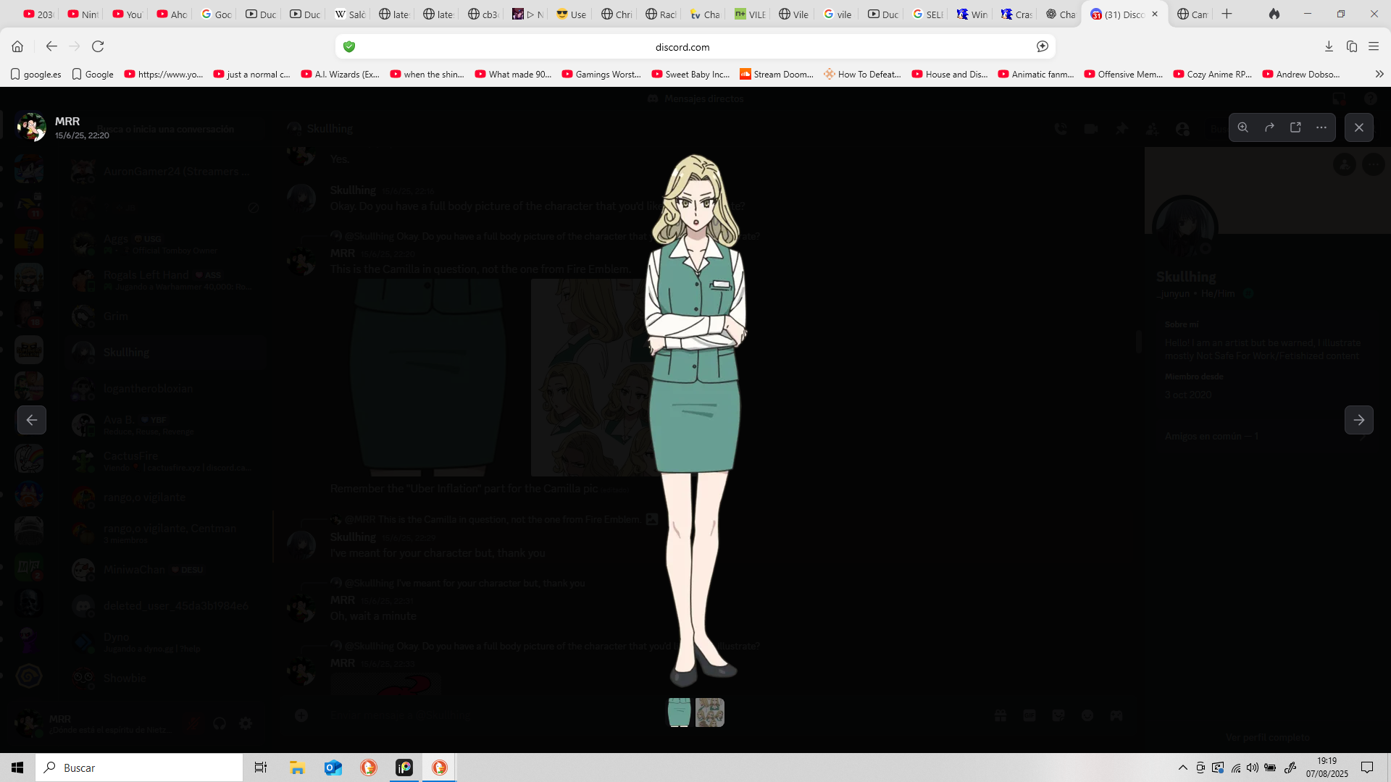1391x782 pixels.
Task: Open the 'Stream Doom...' bookmark
Action: pyautogui.click(x=776, y=74)
